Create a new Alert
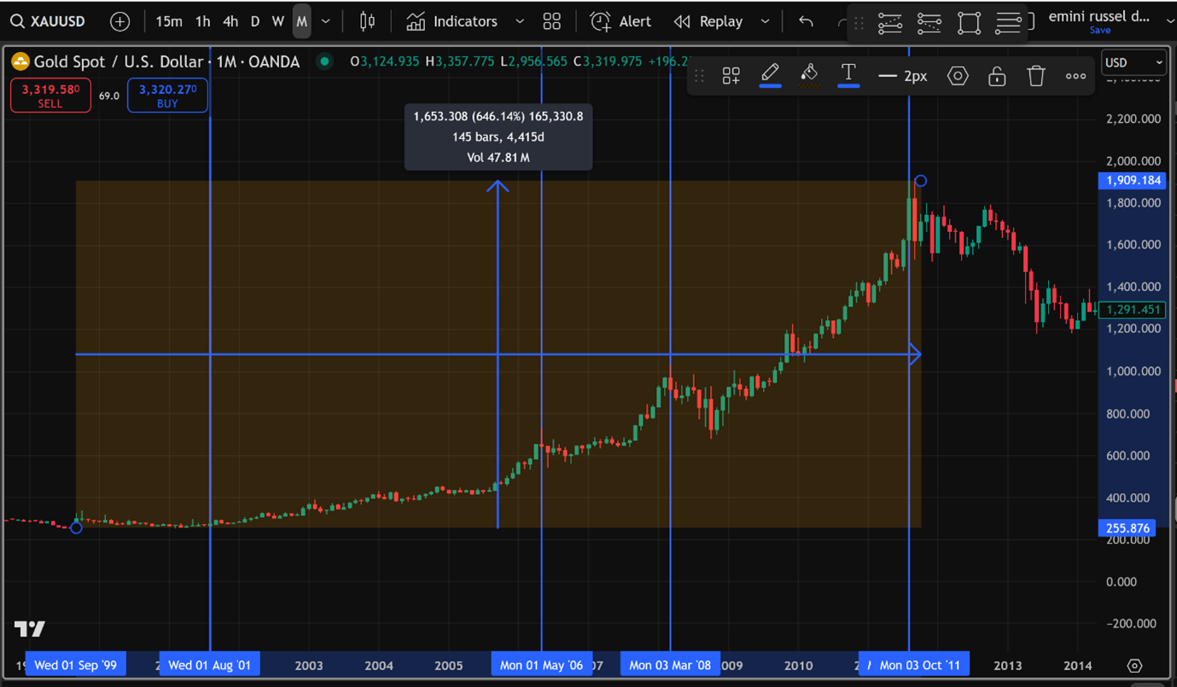The image size is (1177, 687). [x=621, y=21]
